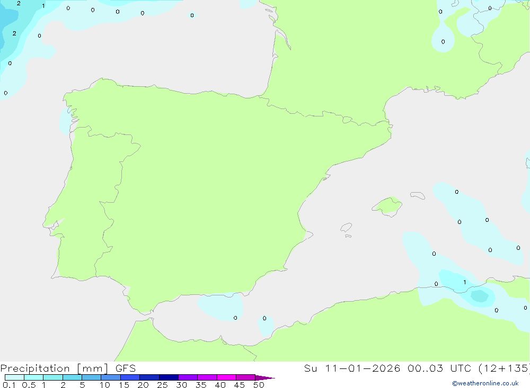
Task: Click the '40' legend scale label
Action: (x=220, y=385)
